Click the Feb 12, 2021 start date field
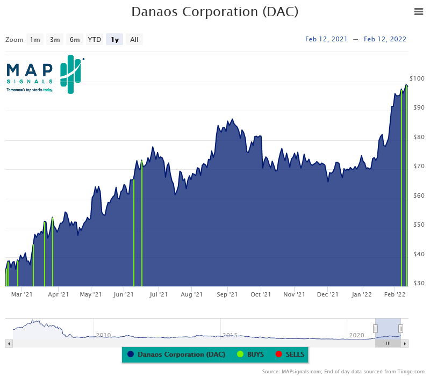The image size is (430, 376). coord(326,39)
